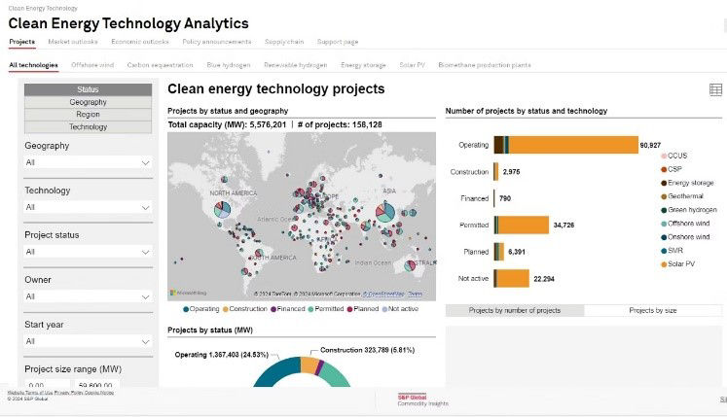The width and height of the screenshot is (727, 417).
Task: Click Operating marker in map legend
Action: click(186, 309)
